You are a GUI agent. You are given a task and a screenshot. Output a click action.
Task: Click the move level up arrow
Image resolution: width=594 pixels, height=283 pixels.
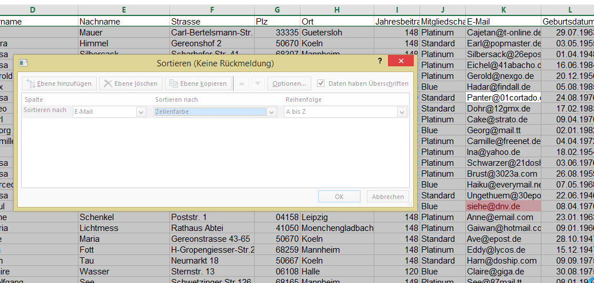point(242,83)
